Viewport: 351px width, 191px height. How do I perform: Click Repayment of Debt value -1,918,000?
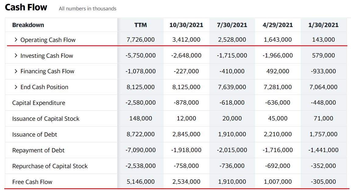[186, 150]
